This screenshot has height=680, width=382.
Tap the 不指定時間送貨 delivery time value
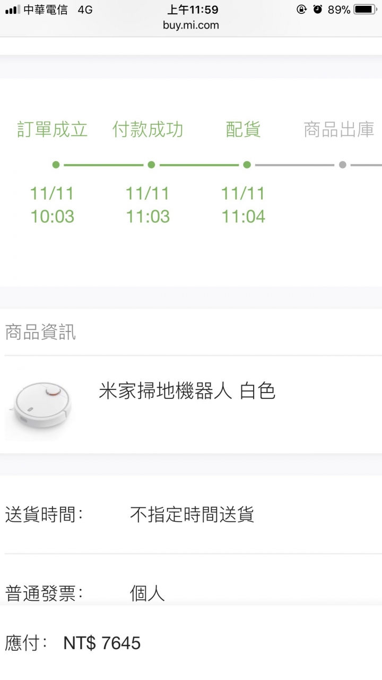[x=192, y=514]
